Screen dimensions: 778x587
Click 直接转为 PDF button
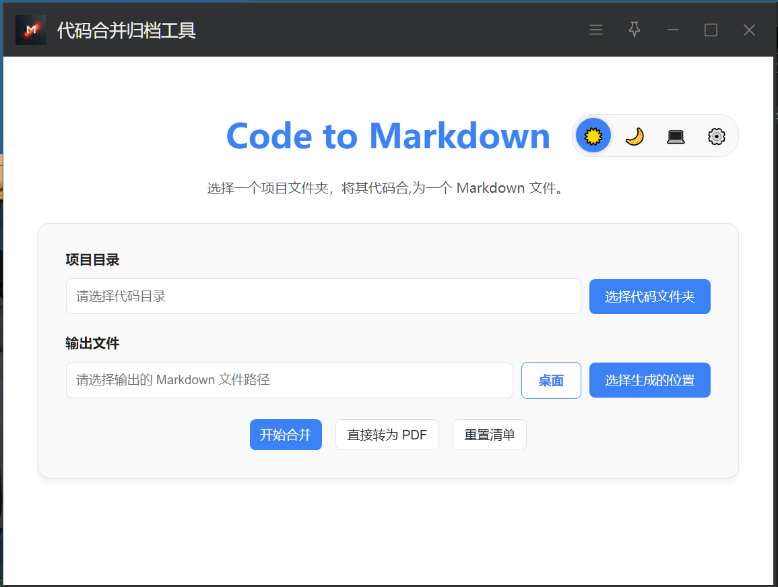tap(387, 435)
